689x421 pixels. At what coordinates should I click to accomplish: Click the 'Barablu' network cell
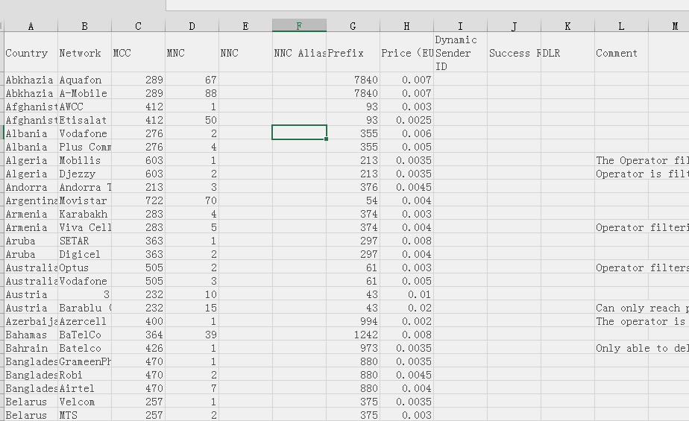(84, 308)
